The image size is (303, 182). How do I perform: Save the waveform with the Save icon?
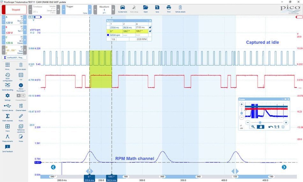pyautogui.click(x=157, y=9)
